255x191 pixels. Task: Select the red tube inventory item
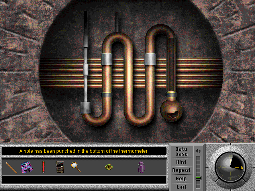pos(43,167)
